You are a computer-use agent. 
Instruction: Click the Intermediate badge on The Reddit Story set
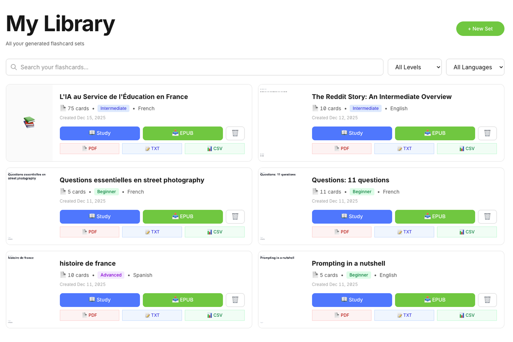366,108
